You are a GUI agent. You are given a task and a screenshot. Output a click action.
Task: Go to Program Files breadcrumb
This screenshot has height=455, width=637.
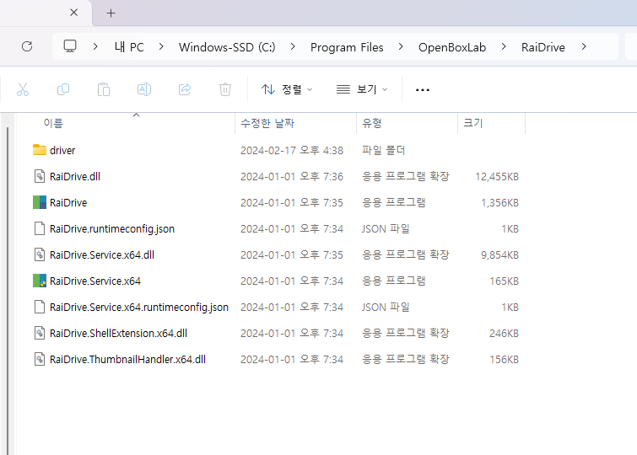[347, 47]
